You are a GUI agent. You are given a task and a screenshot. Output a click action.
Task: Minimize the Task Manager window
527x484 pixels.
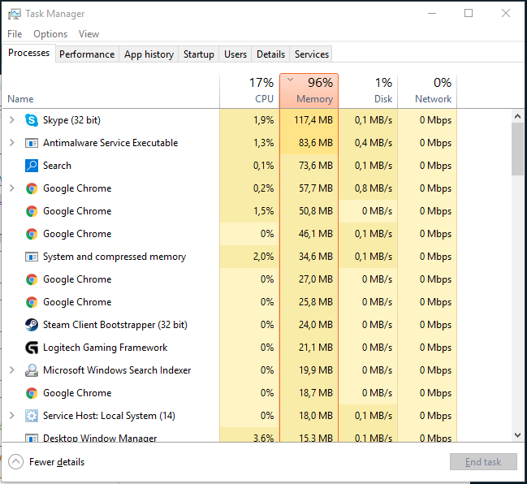click(432, 14)
